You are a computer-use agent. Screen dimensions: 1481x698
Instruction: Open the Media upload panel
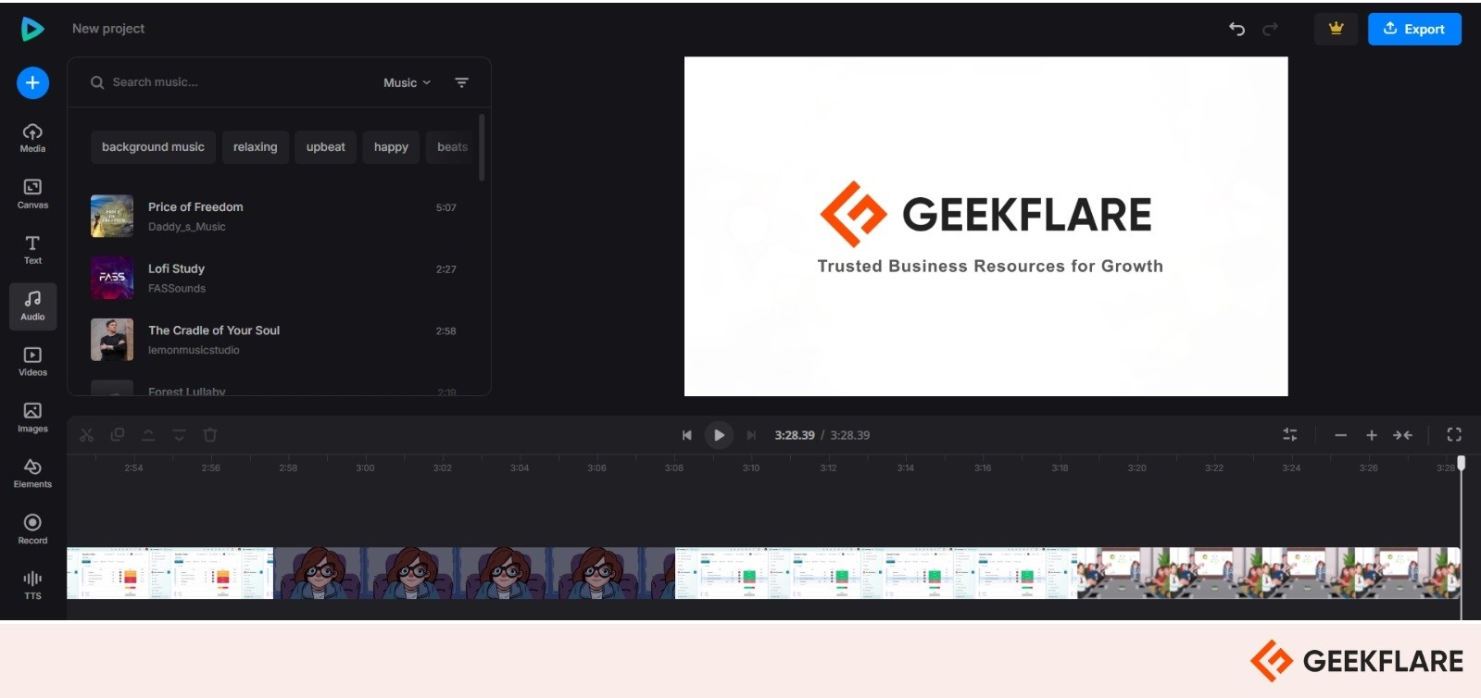point(32,138)
